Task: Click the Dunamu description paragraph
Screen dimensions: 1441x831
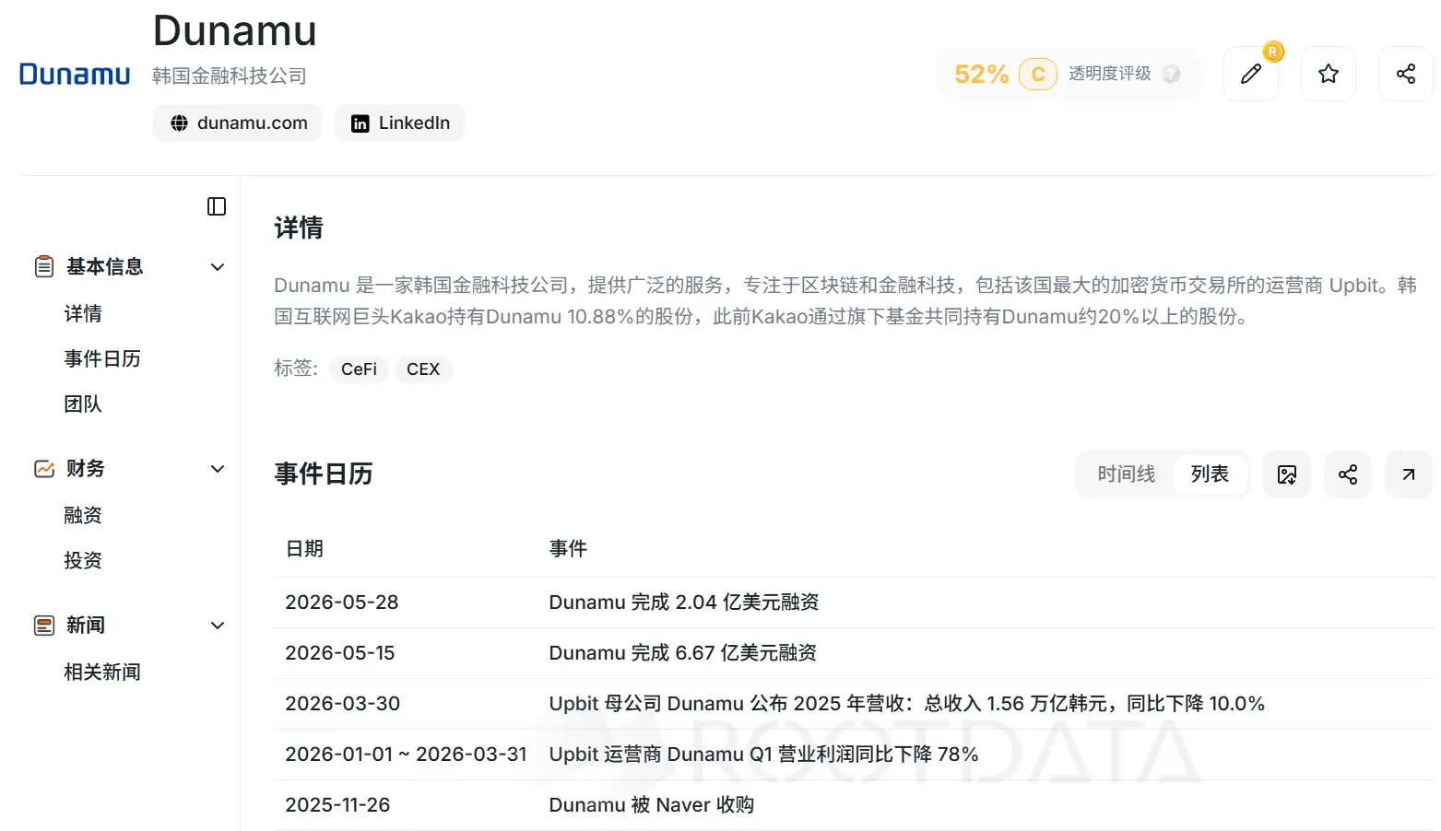Action: tap(845, 301)
